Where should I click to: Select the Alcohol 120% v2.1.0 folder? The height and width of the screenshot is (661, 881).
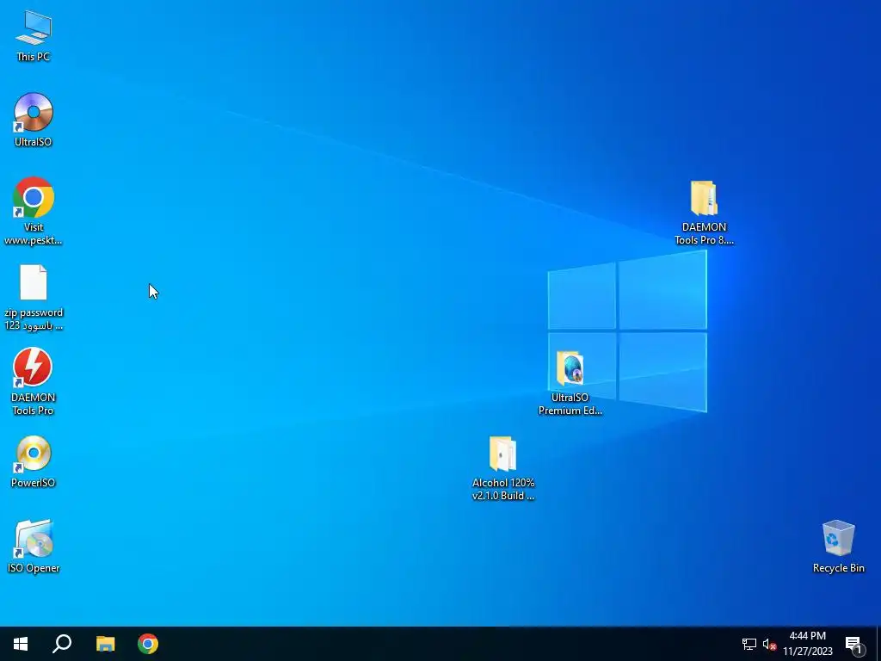coord(502,468)
